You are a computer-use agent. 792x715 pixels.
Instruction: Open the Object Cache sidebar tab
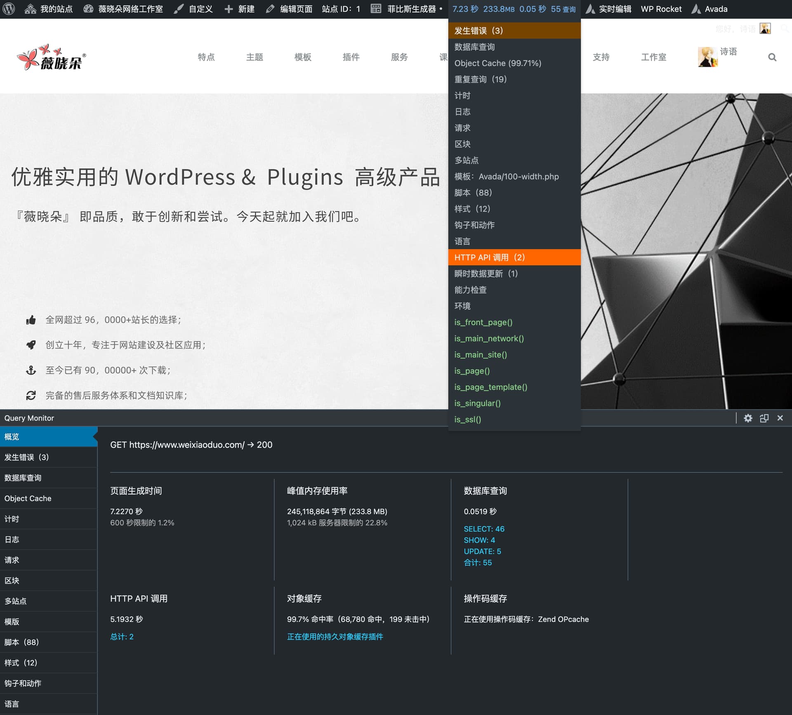click(x=28, y=498)
